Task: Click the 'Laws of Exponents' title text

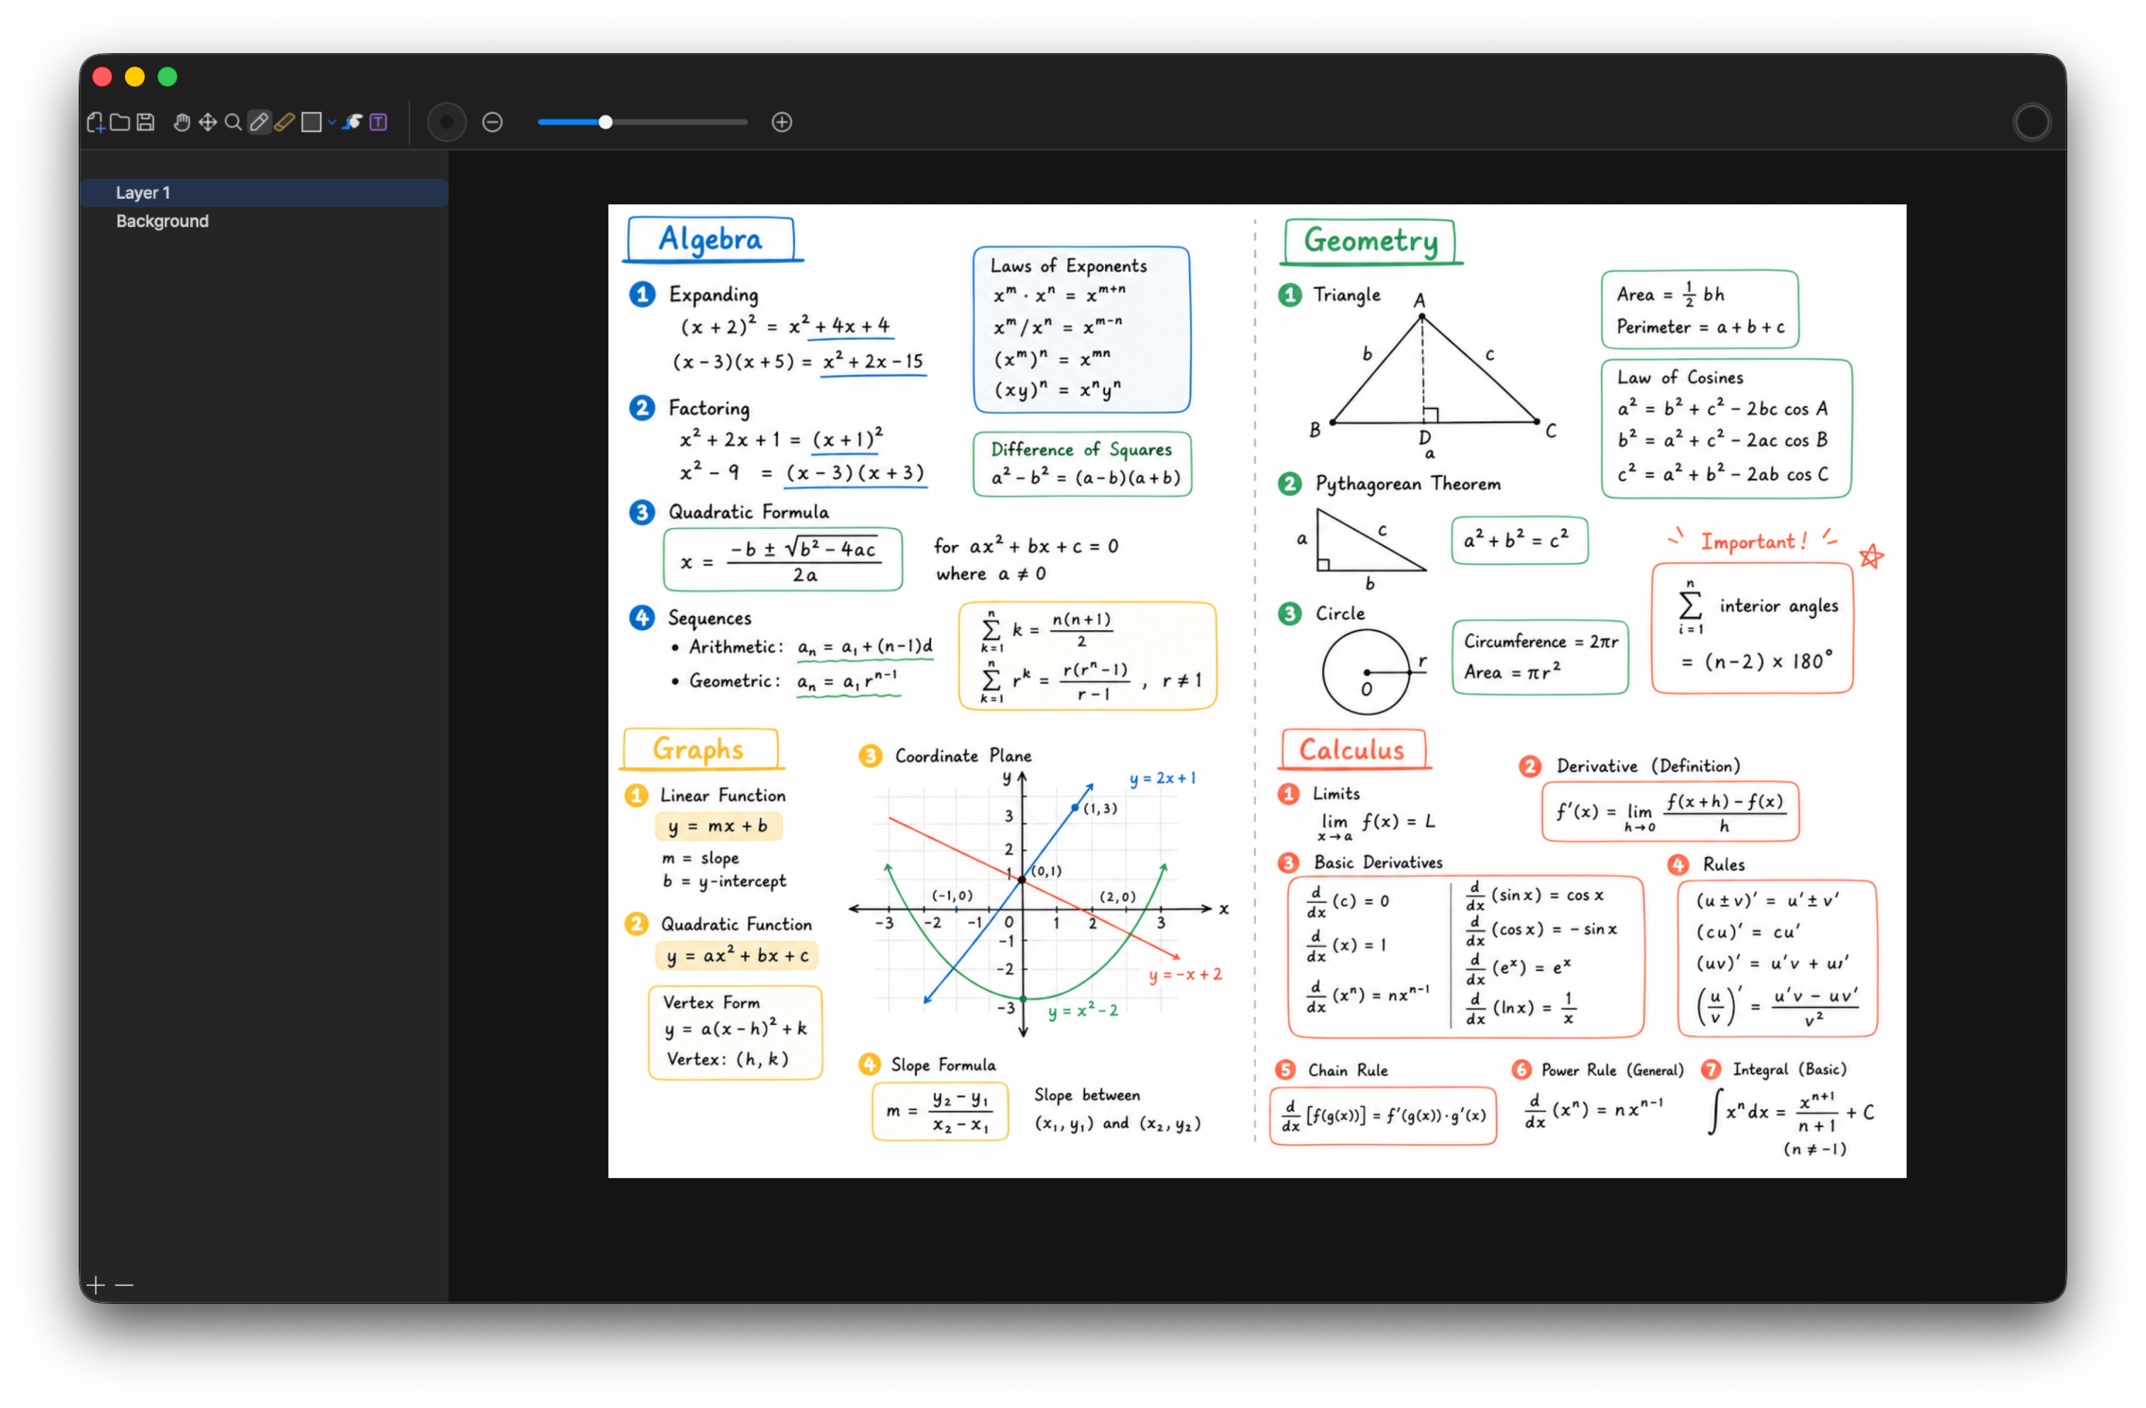Action: coord(1069,266)
